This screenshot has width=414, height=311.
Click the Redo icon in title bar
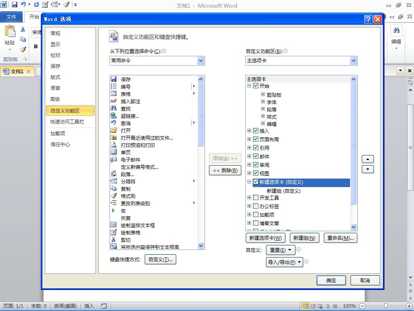click(36, 4)
